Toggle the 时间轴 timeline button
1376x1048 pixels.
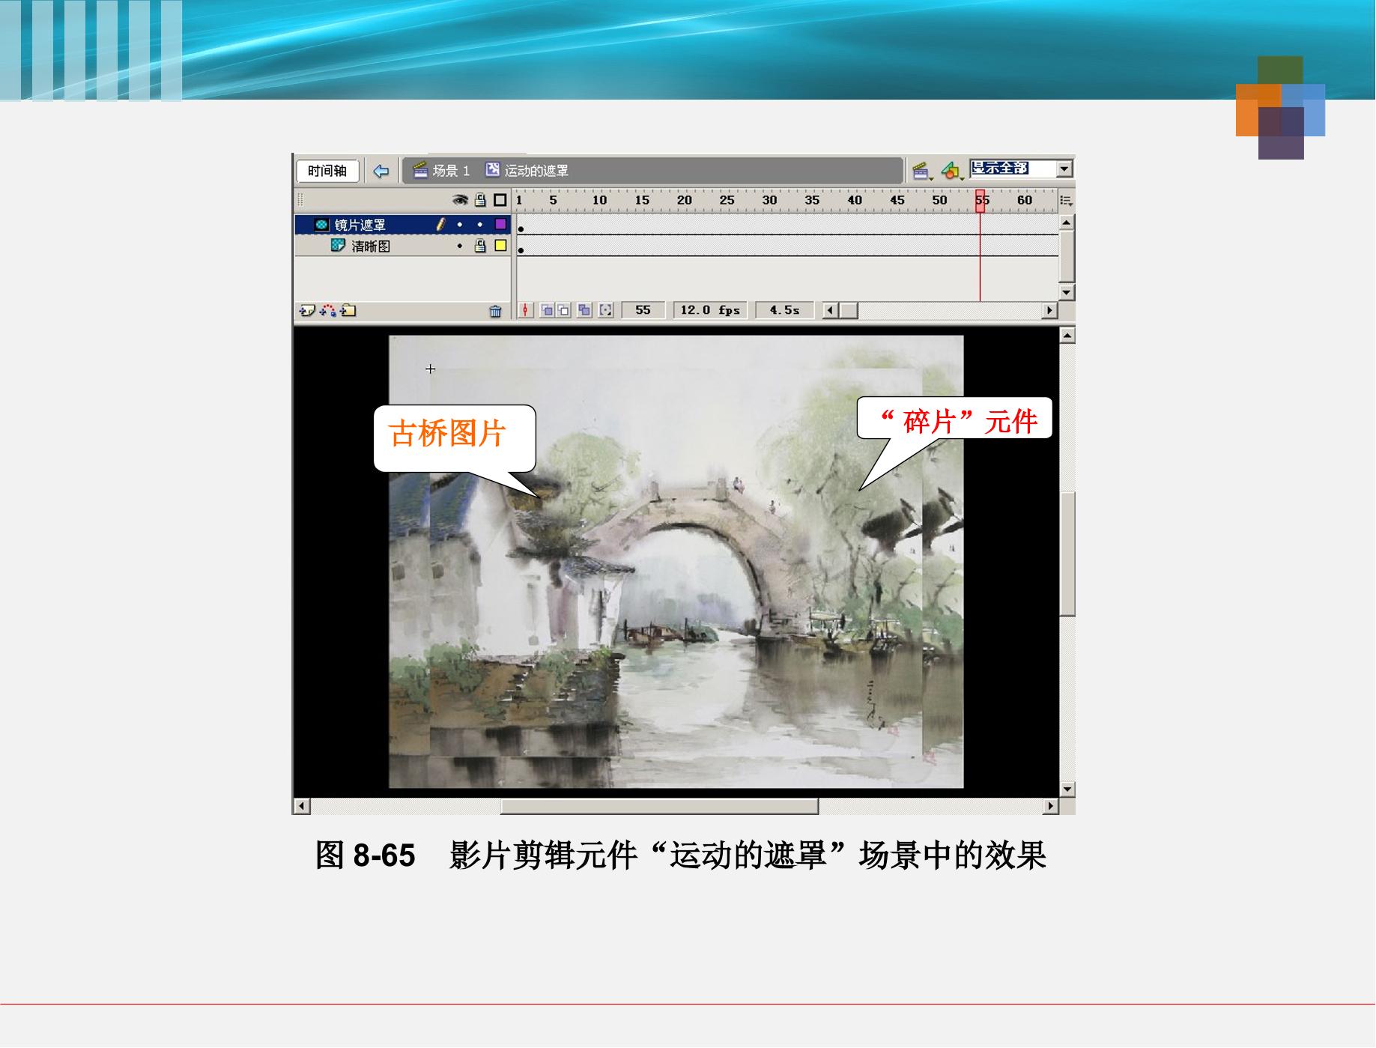pos(327,171)
